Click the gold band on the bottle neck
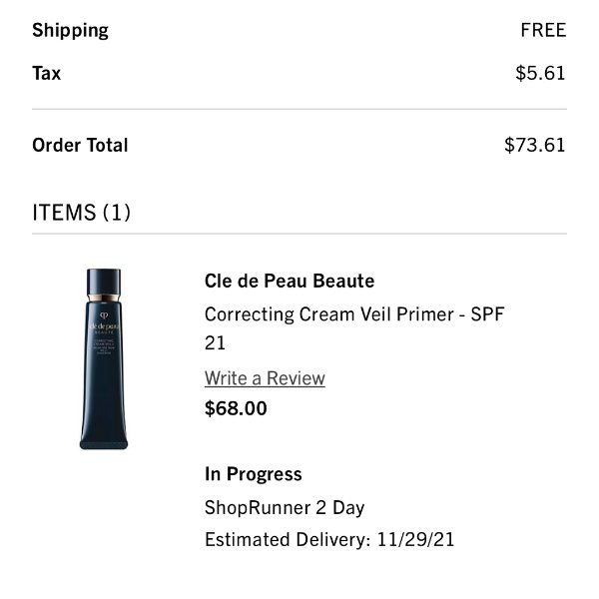599x599 pixels. (x=104, y=298)
